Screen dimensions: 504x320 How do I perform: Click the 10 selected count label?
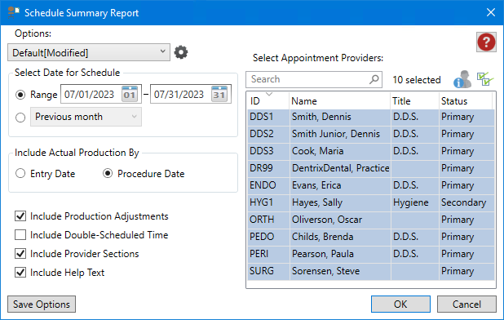(417, 80)
